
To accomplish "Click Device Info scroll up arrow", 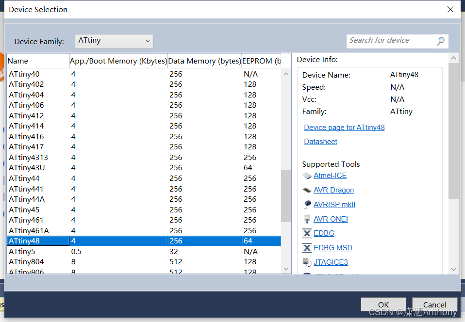I will tap(453, 58).
